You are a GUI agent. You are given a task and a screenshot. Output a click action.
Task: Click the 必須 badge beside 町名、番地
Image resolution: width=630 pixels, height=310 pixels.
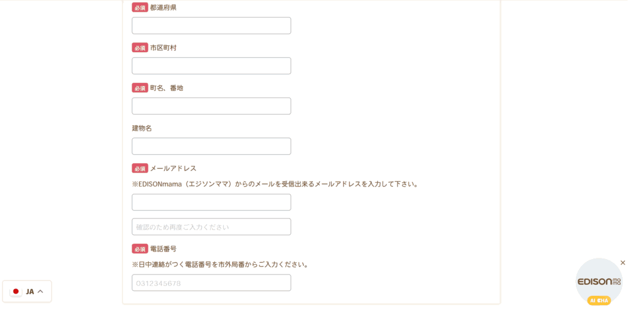(x=140, y=88)
